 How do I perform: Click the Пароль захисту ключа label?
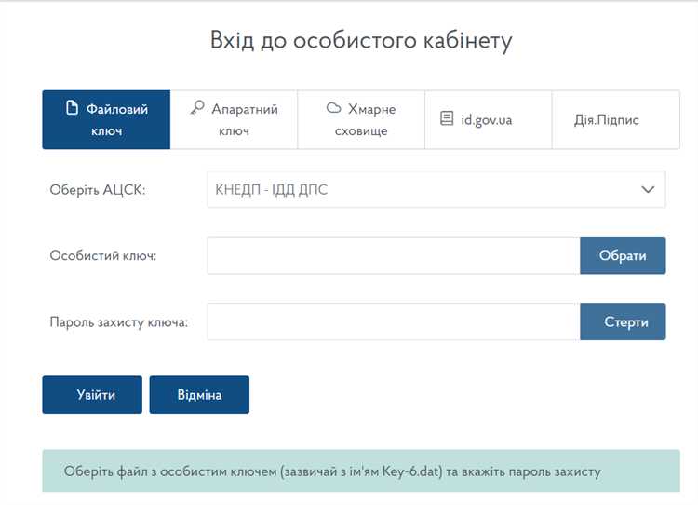pos(119,322)
